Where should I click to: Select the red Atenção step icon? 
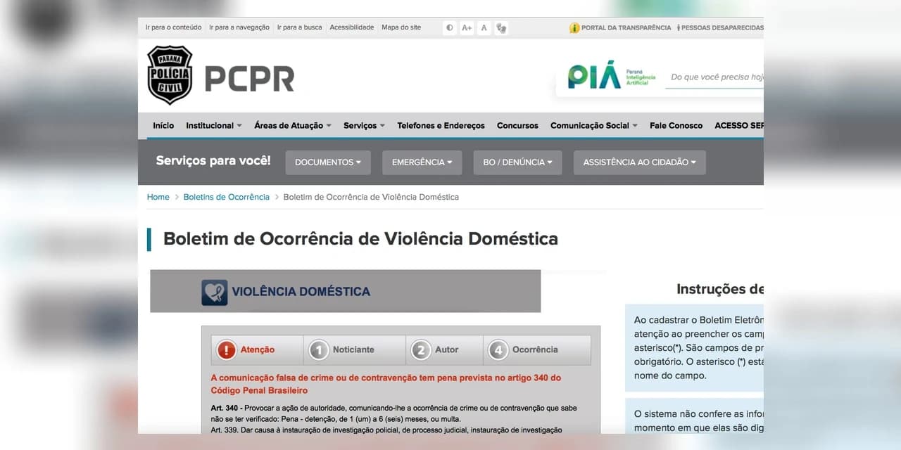click(x=227, y=349)
